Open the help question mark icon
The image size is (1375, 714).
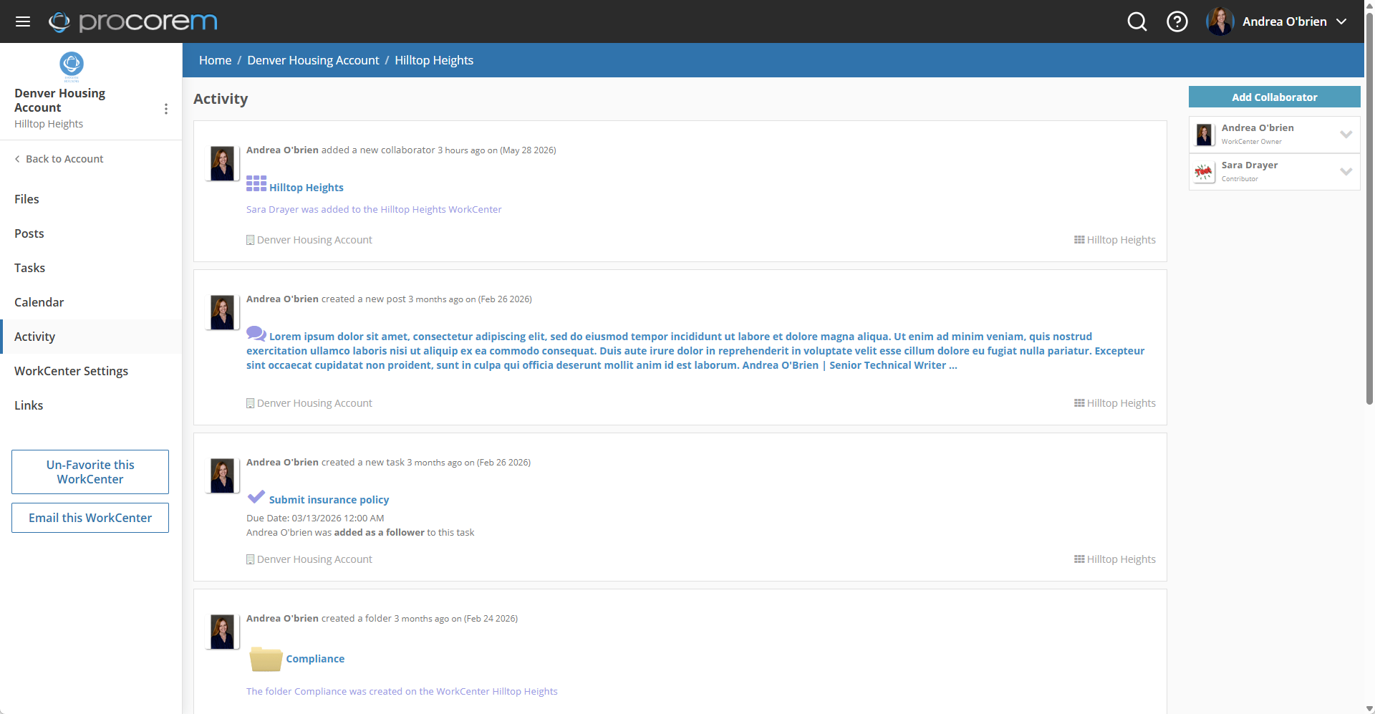1177,21
